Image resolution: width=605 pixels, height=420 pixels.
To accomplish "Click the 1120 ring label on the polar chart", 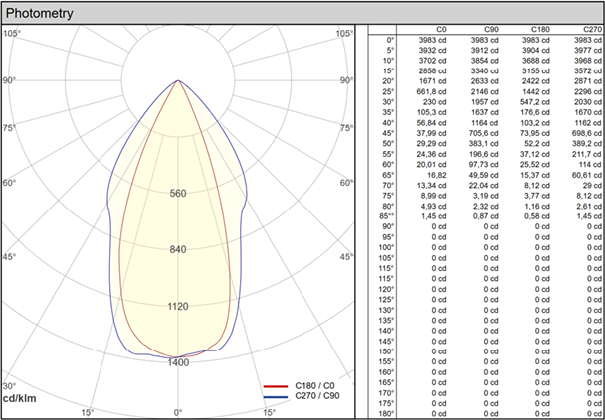I will pos(178,307).
